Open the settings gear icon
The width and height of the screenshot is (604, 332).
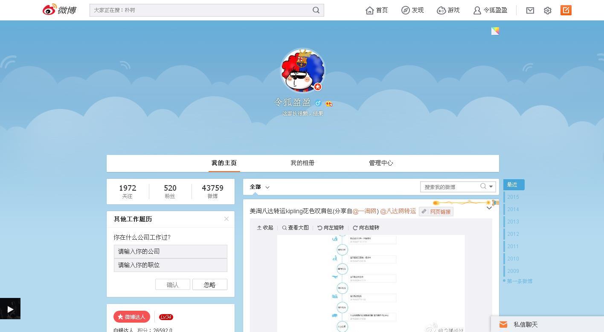548,11
